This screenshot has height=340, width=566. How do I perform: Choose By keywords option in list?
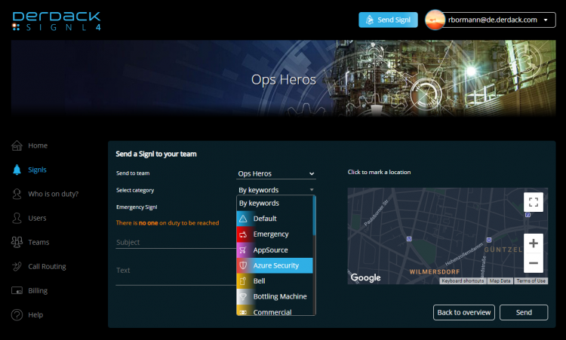click(275, 203)
